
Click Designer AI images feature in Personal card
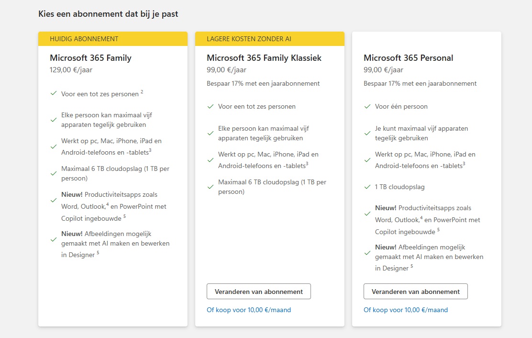click(x=429, y=258)
